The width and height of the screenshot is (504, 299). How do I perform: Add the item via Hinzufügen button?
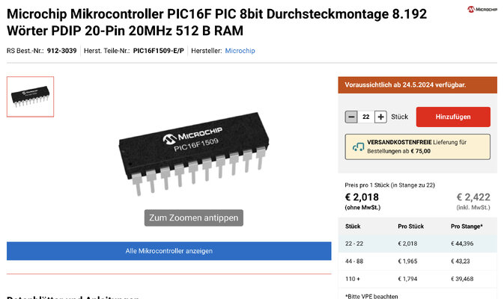point(453,117)
